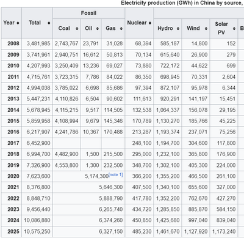
Task: Sort by Nuclear column sort icon
Action: click(x=150, y=23)
